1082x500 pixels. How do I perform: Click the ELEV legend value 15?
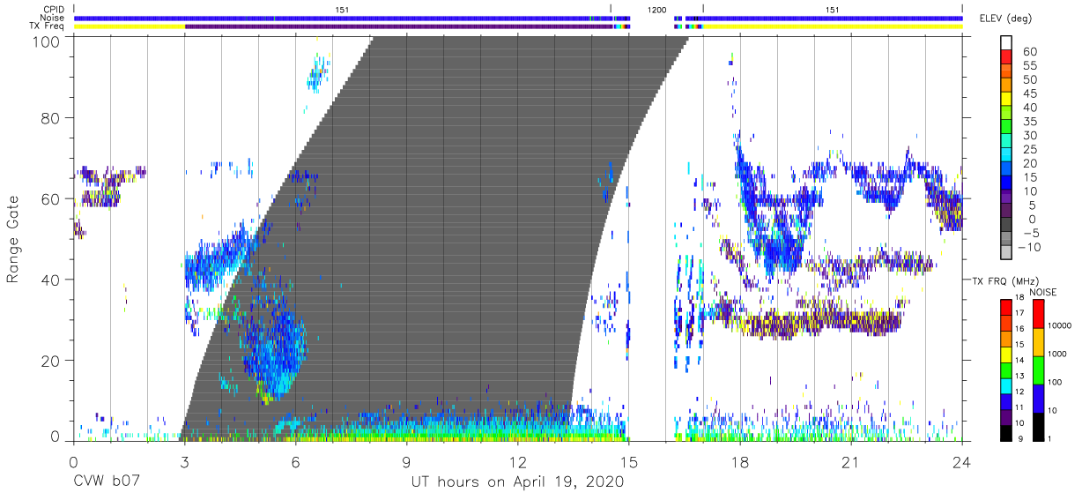pyautogui.click(x=1028, y=177)
